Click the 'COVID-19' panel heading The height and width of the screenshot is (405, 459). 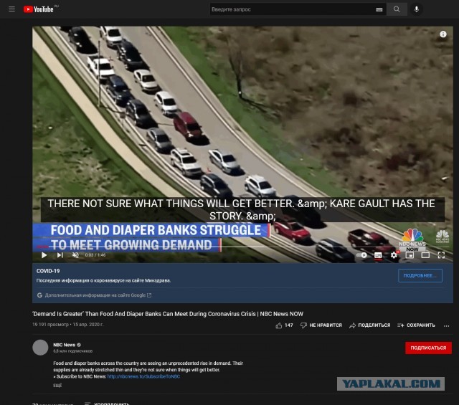[x=48, y=271]
